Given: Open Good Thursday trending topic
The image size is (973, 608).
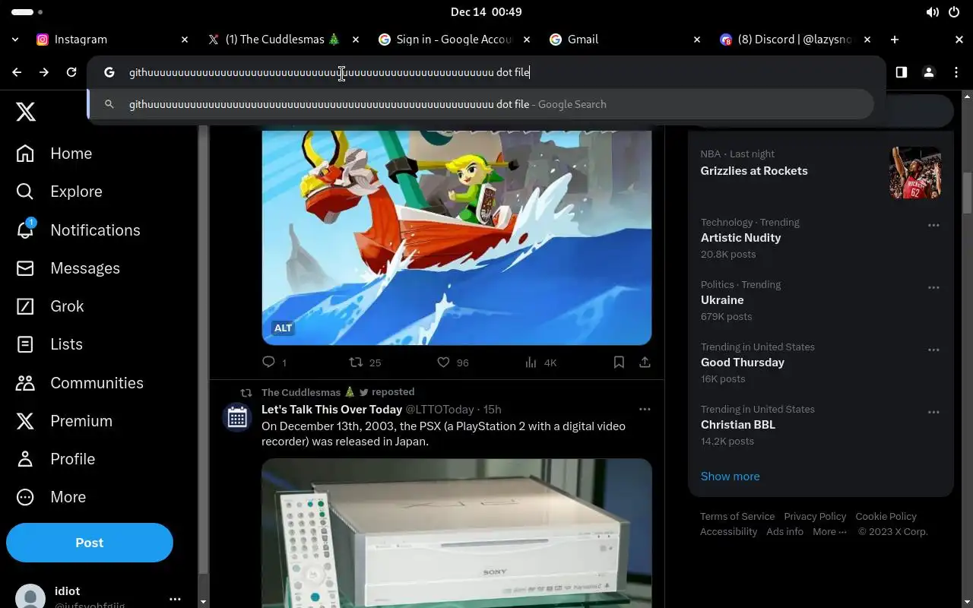Looking at the screenshot, I should (743, 363).
